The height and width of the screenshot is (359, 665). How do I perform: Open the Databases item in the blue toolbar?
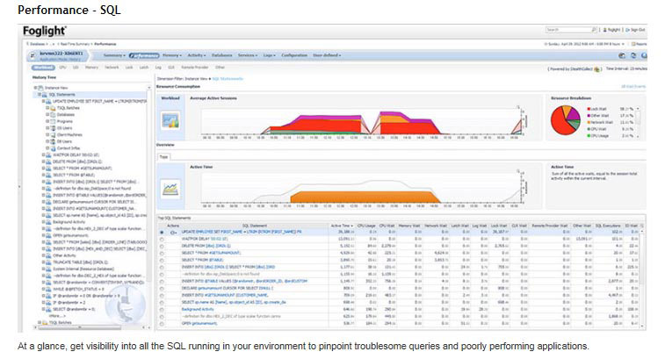pyautogui.click(x=221, y=55)
